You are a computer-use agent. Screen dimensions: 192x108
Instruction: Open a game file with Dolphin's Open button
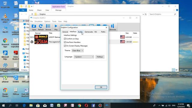pyautogui.click(x=34, y=27)
